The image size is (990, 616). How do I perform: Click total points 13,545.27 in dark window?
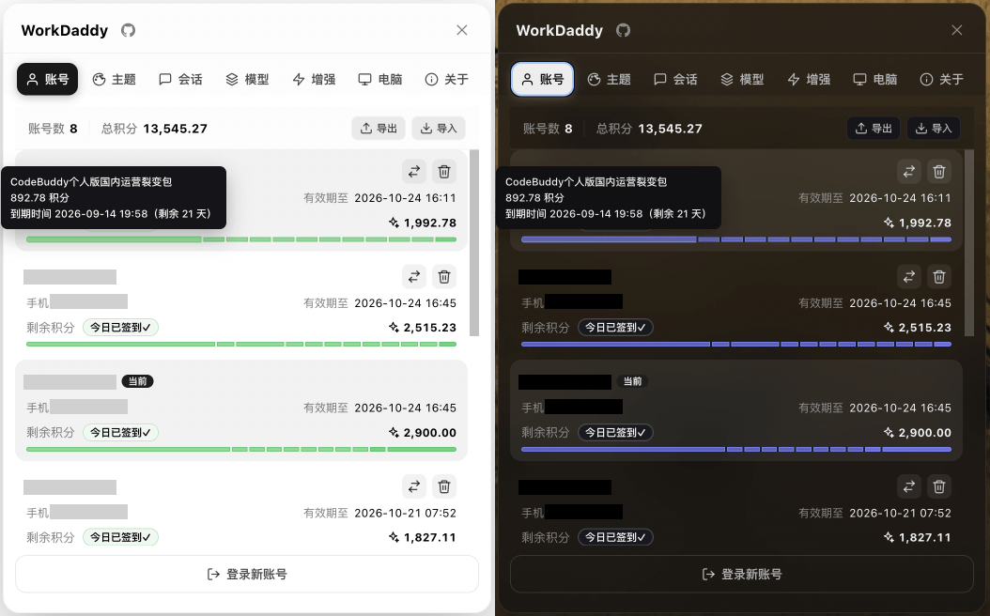pyautogui.click(x=671, y=129)
